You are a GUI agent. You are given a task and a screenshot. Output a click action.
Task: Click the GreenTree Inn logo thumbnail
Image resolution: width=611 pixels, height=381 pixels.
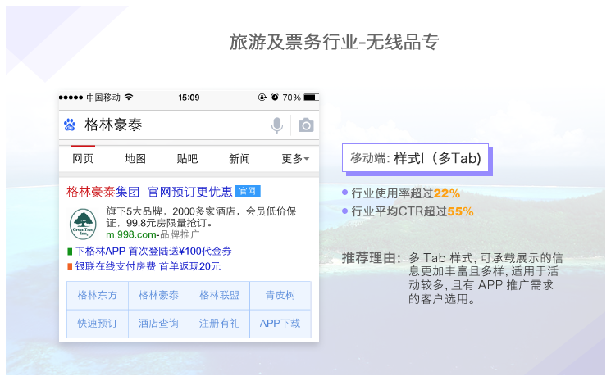[x=83, y=223]
